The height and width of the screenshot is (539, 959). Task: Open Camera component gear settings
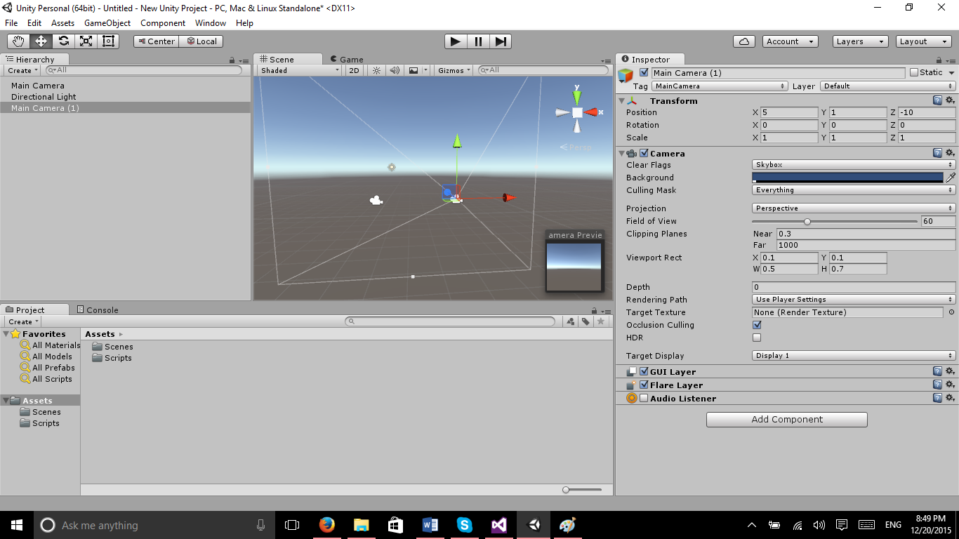pos(950,153)
